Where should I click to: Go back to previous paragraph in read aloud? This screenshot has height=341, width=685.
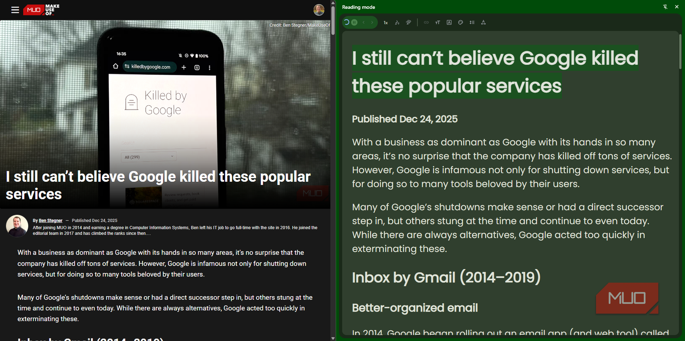364,22
